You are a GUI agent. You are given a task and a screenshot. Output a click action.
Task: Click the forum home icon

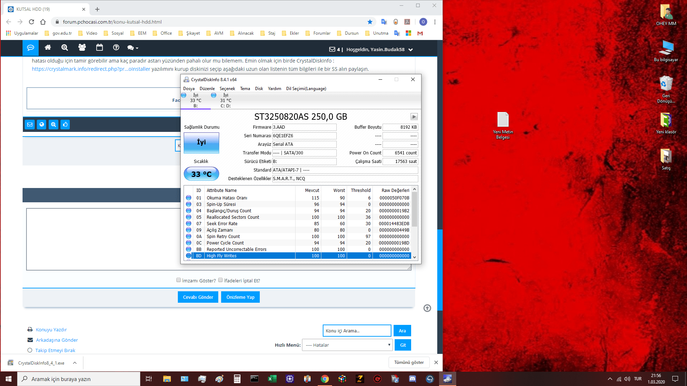[48, 48]
